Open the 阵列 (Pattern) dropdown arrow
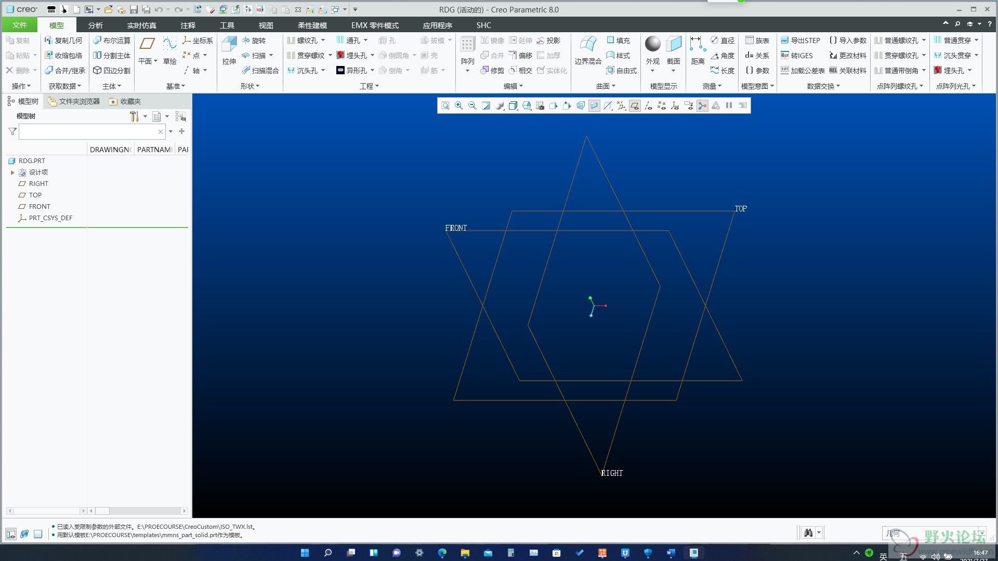Screen dimensions: 998x561 tap(467, 71)
